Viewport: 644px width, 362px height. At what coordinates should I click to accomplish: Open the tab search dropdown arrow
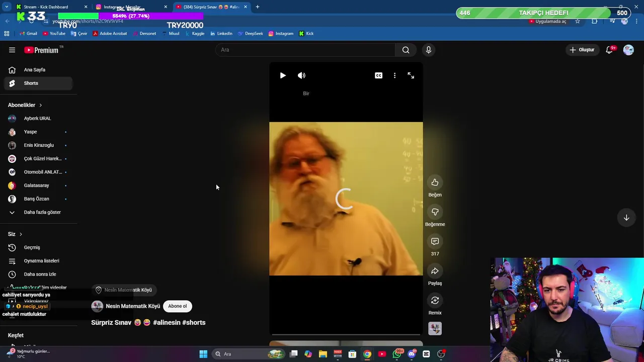pos(7,7)
